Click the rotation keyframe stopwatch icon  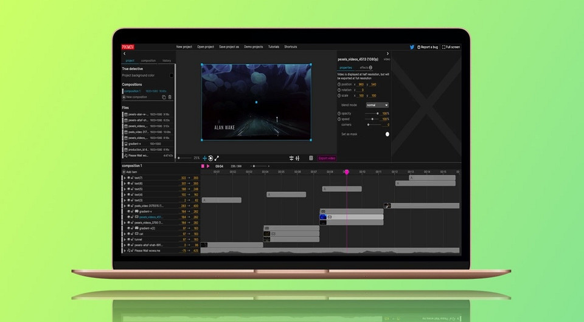tap(339, 90)
